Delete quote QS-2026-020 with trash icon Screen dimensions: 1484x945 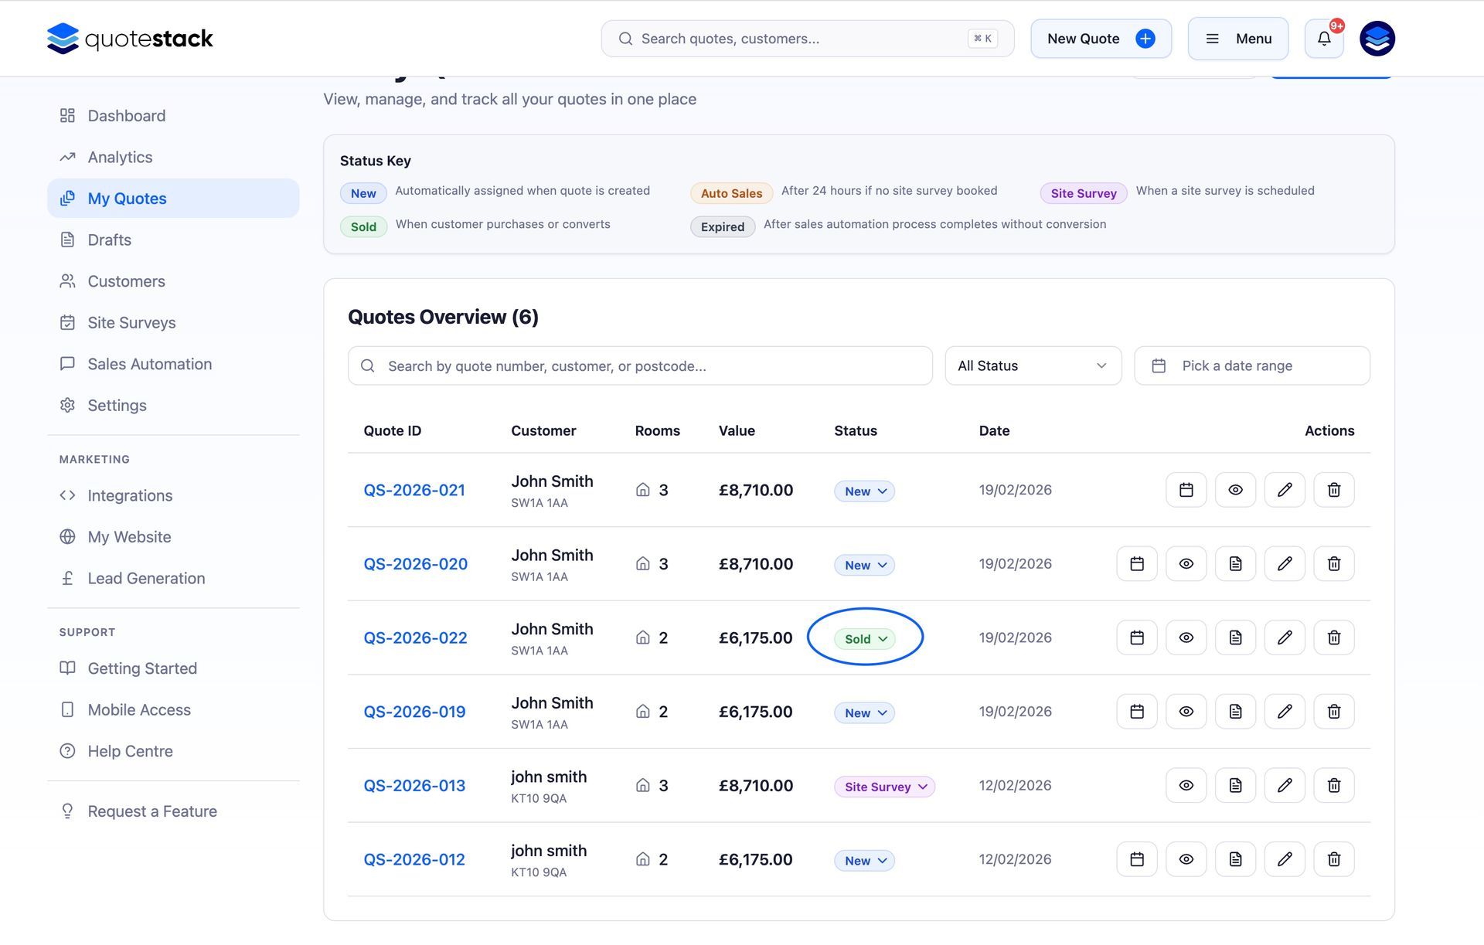click(1333, 564)
